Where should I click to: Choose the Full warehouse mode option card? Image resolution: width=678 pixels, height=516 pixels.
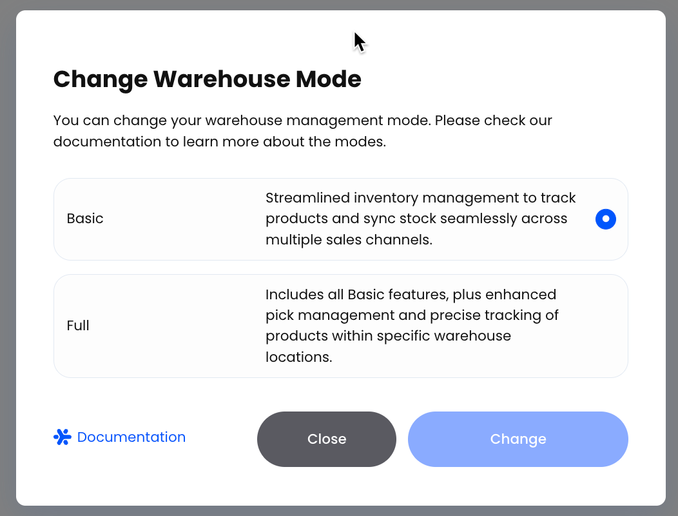click(x=341, y=326)
